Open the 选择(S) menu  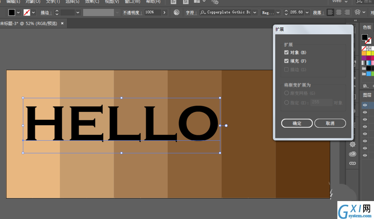pyautogui.click(x=72, y=1)
